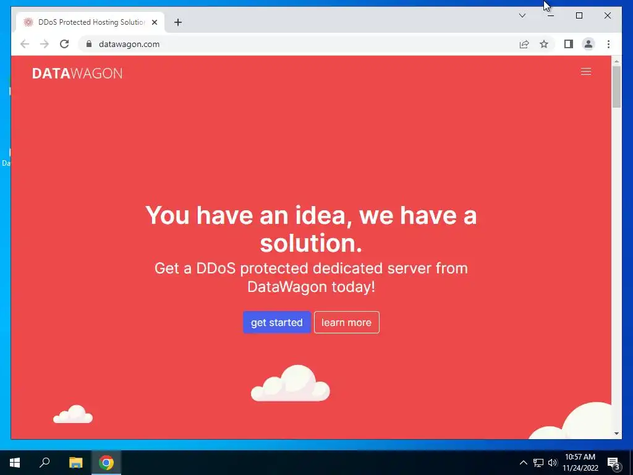This screenshot has height=475, width=633.
Task: Maximize the Chrome window
Action: [579, 15]
